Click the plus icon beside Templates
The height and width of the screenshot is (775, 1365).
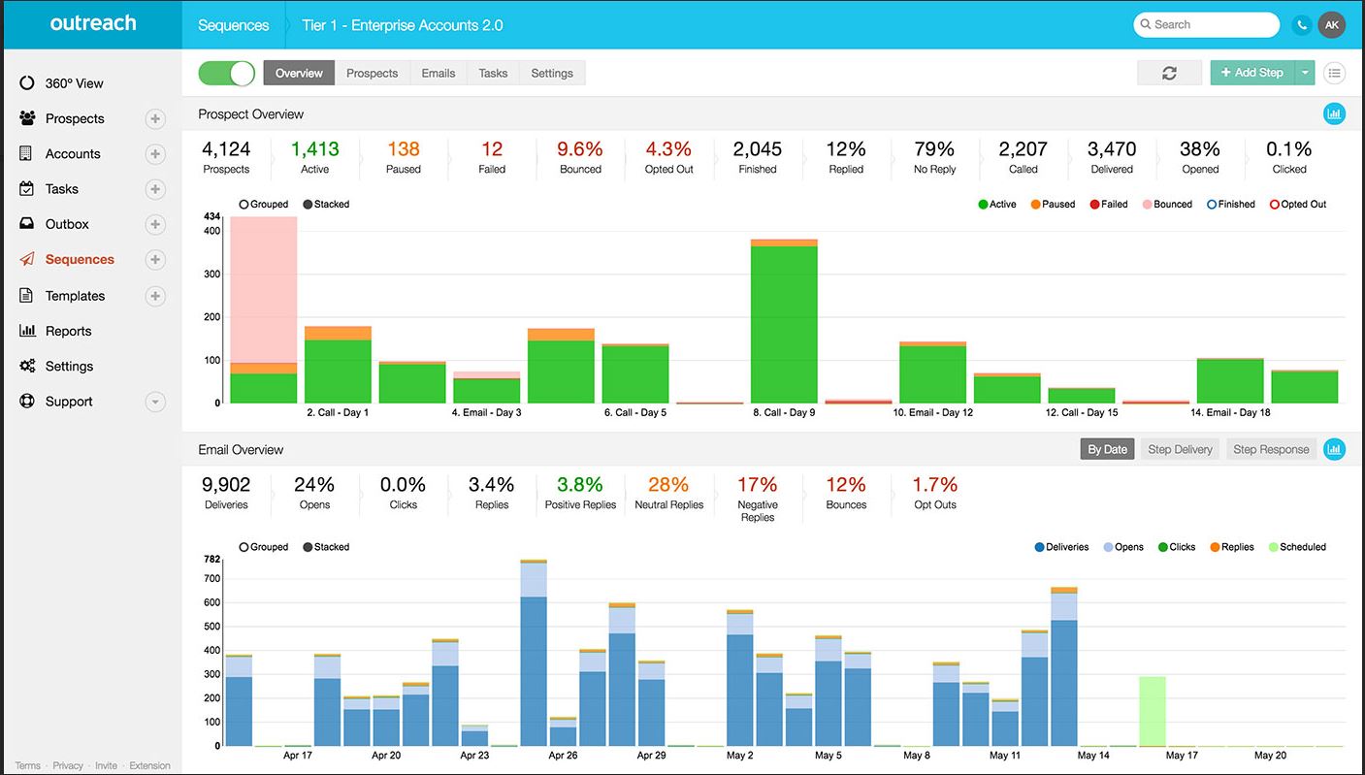click(x=155, y=296)
